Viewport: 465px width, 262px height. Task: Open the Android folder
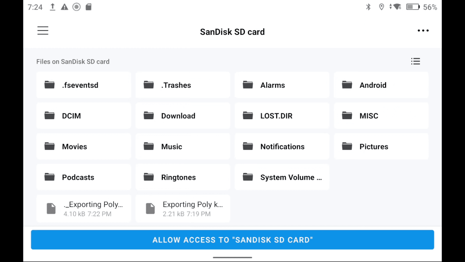click(x=381, y=85)
